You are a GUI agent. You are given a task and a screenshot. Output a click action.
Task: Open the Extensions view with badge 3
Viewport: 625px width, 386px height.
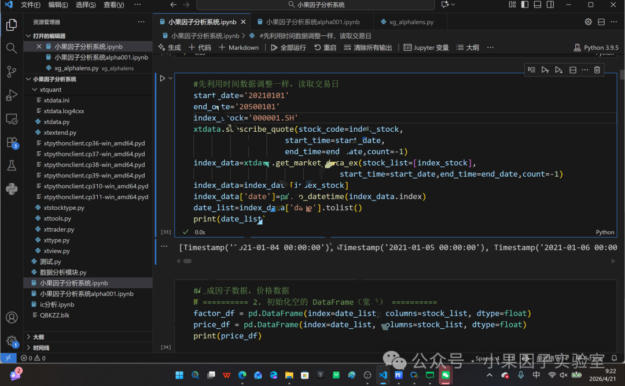pos(12,143)
